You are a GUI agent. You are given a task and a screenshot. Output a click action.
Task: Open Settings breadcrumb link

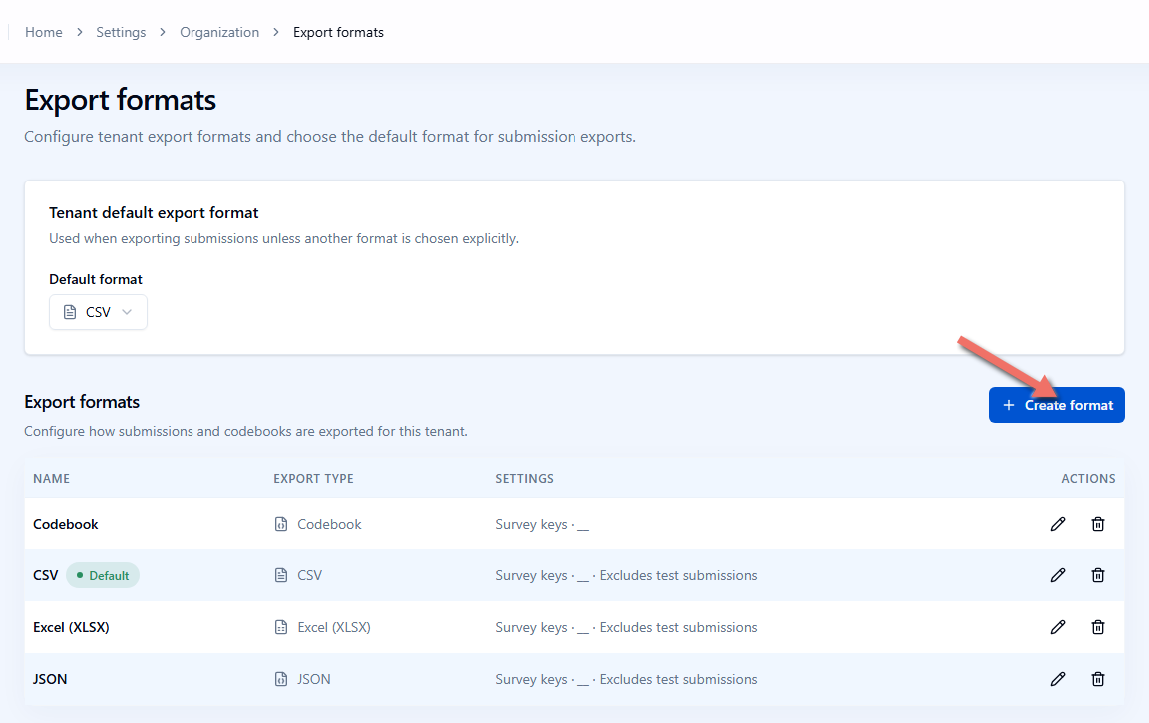(121, 32)
